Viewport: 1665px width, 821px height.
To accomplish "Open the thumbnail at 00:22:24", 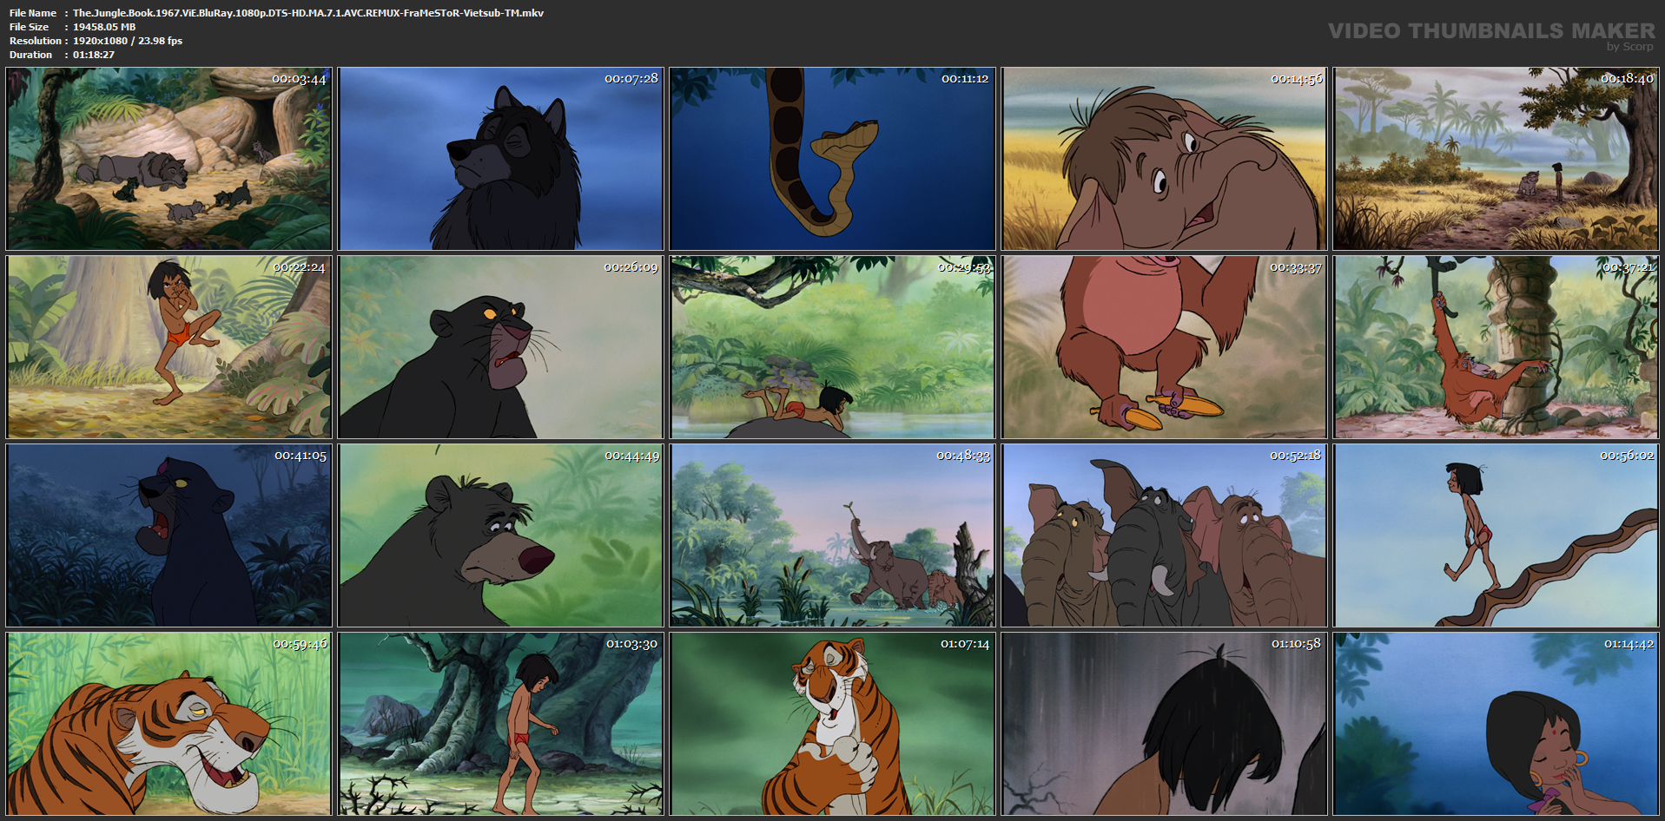I will 169,347.
